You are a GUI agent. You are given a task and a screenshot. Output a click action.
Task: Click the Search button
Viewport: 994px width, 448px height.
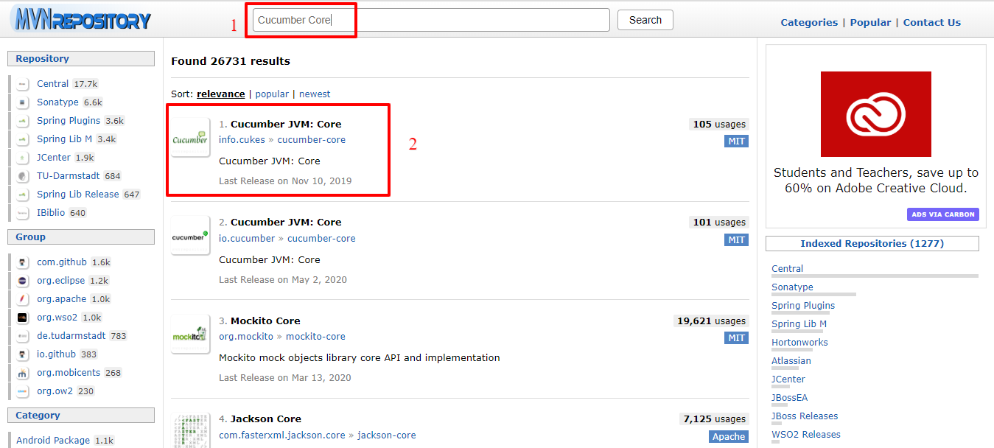(645, 20)
